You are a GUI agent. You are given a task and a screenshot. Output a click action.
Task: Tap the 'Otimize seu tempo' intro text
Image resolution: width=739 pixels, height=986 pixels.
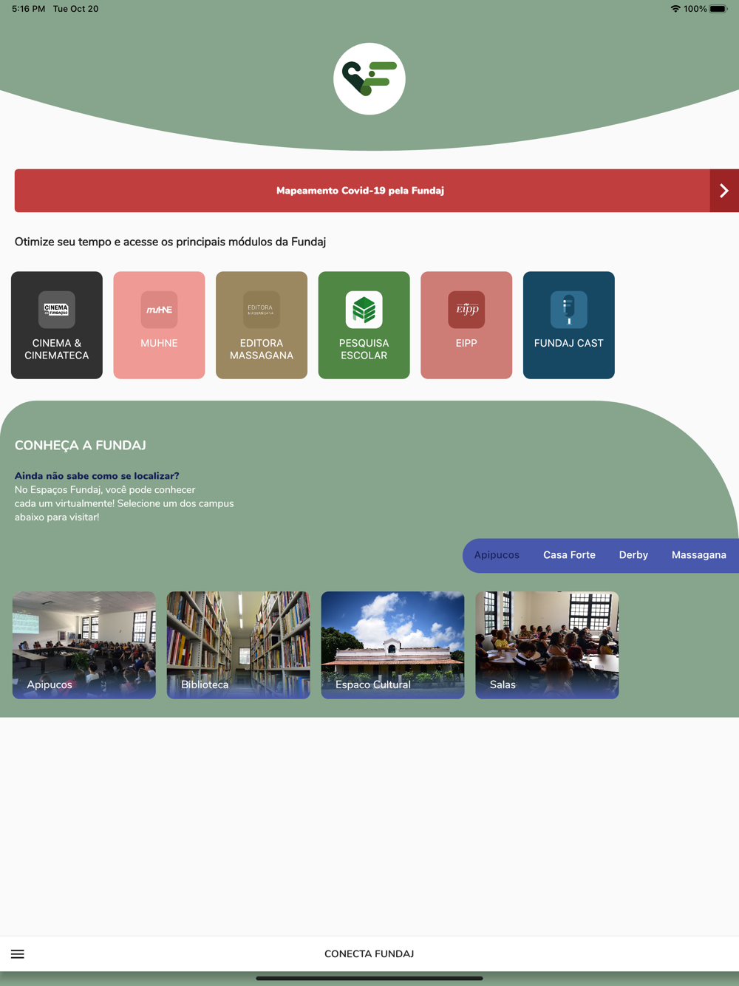[170, 242]
